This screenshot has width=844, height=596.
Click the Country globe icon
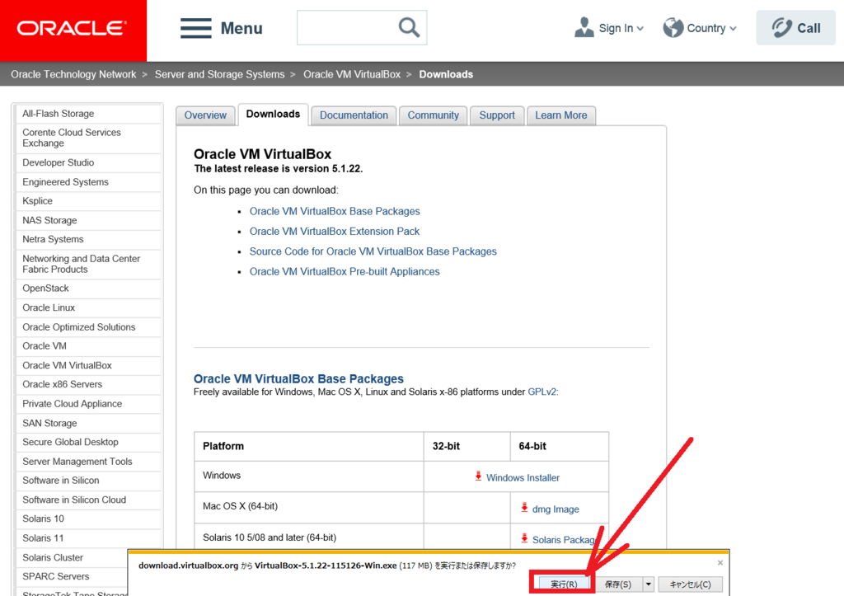pos(673,27)
